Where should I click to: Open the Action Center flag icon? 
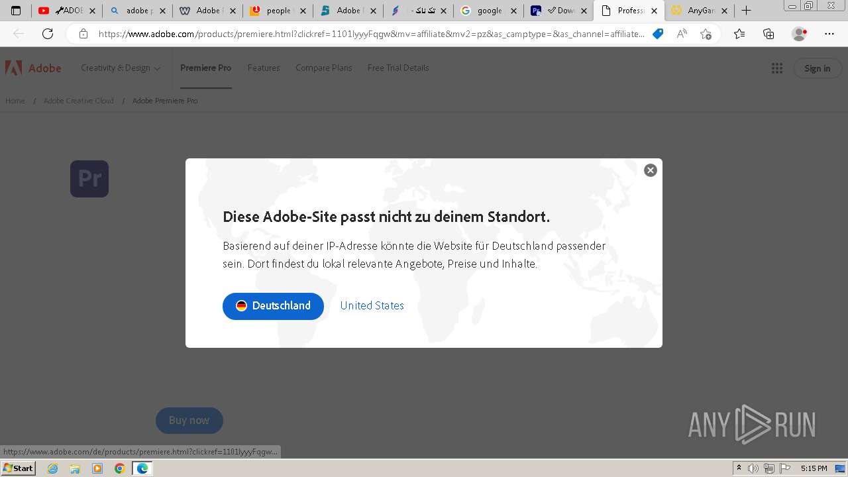(x=784, y=468)
